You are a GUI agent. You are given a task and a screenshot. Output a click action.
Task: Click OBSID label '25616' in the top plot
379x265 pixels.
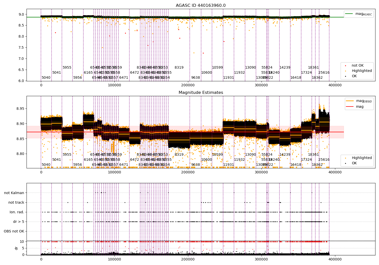point(324,73)
